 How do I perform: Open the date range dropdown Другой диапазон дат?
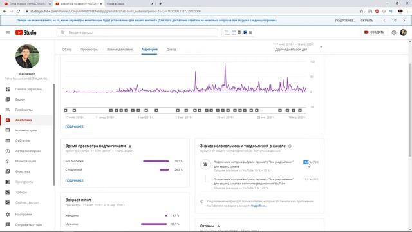tap(298, 47)
